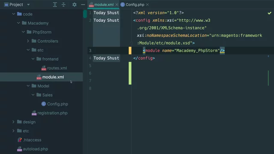Click the green stripe in error stripe bar
274x154 pixels.
click(268, 78)
